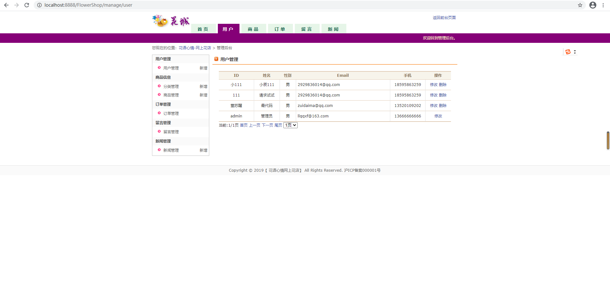
Task: Click the name cell 管理员
Action: 267,116
